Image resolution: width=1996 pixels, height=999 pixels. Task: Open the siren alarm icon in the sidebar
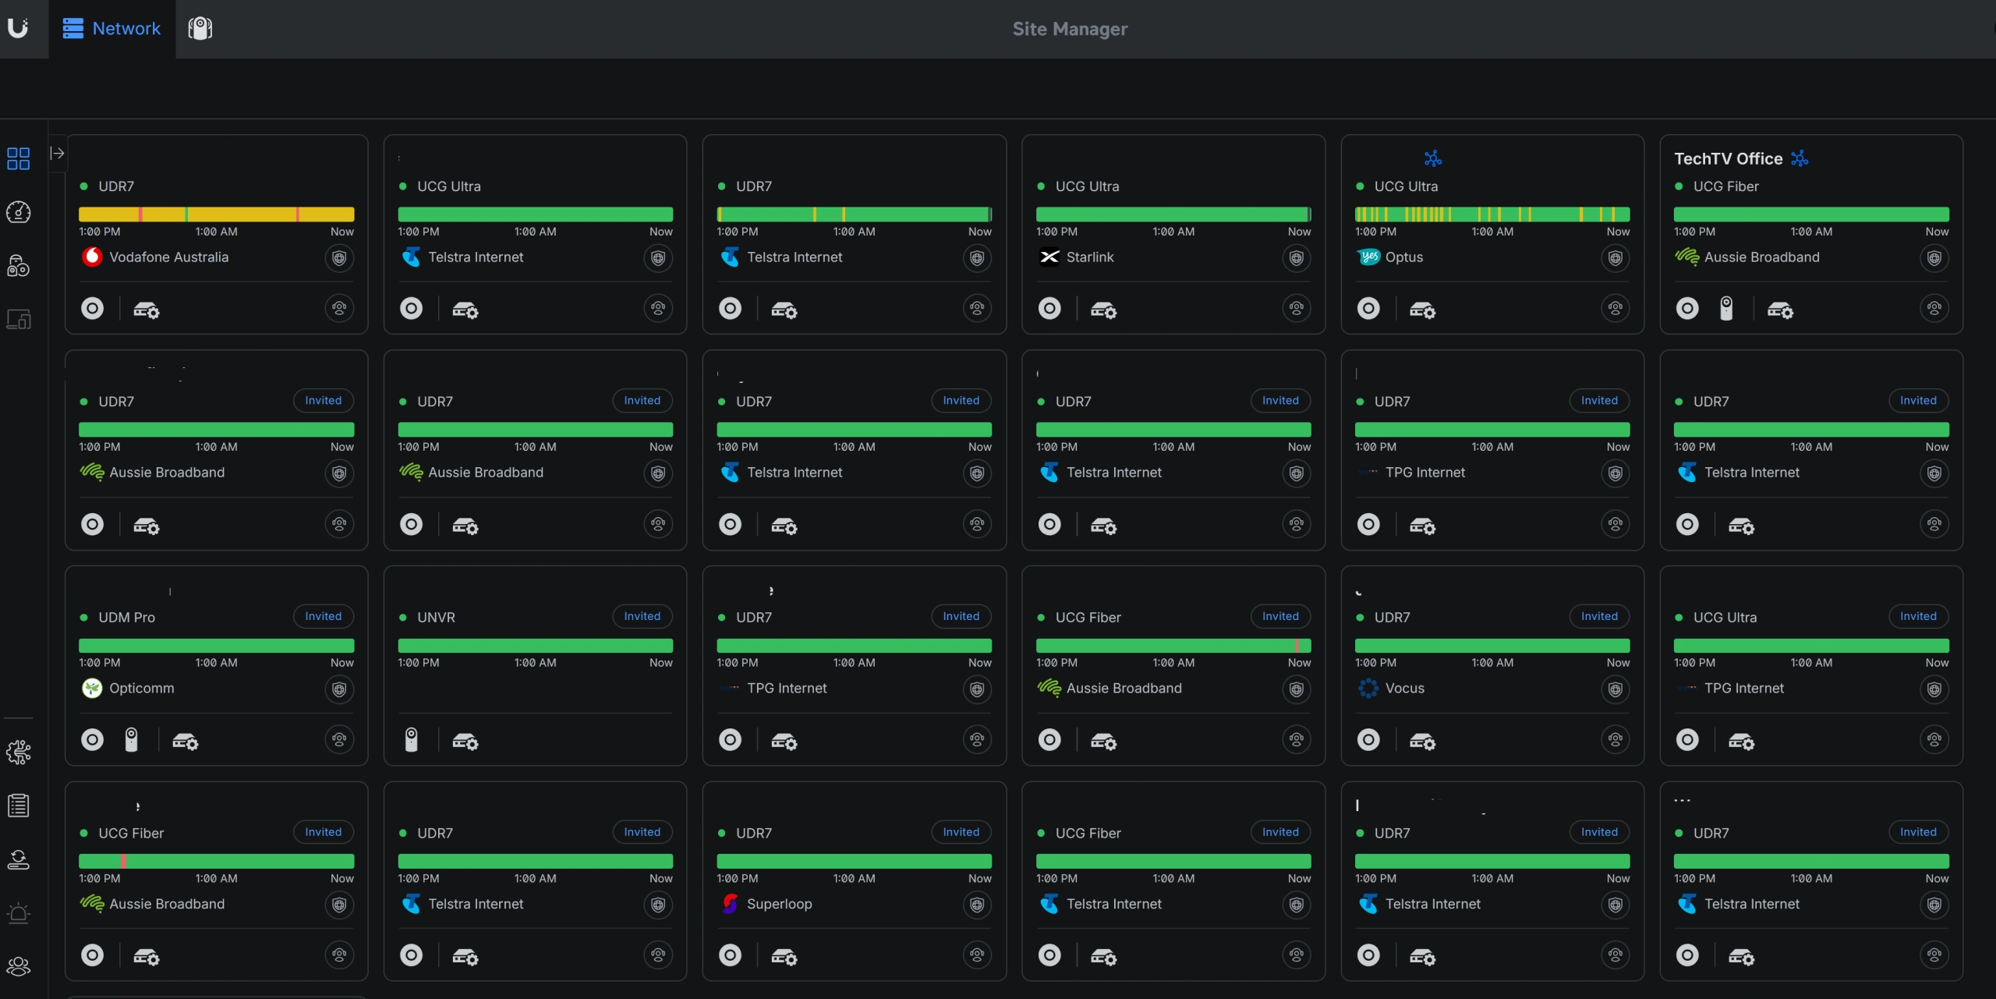tap(18, 913)
